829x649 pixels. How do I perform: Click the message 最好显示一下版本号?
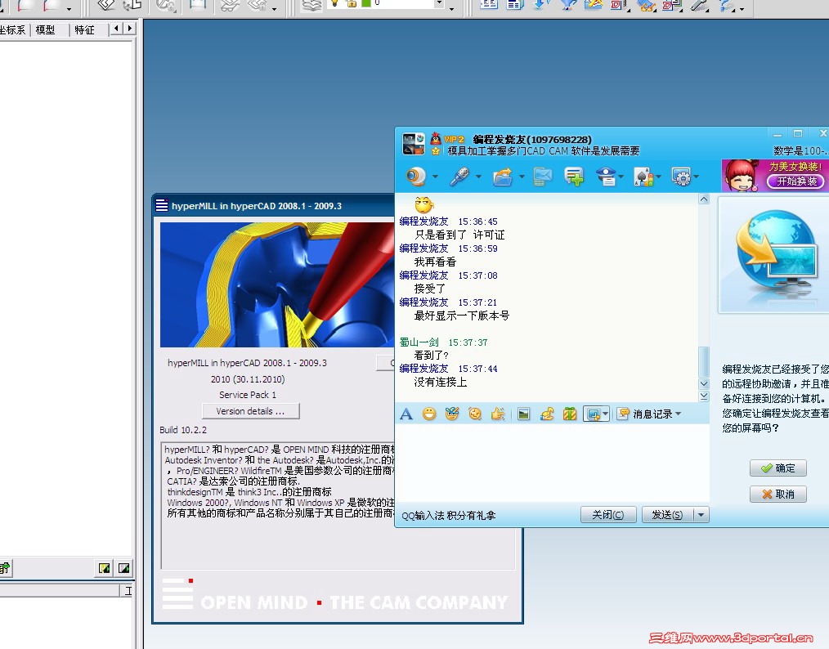pos(462,316)
